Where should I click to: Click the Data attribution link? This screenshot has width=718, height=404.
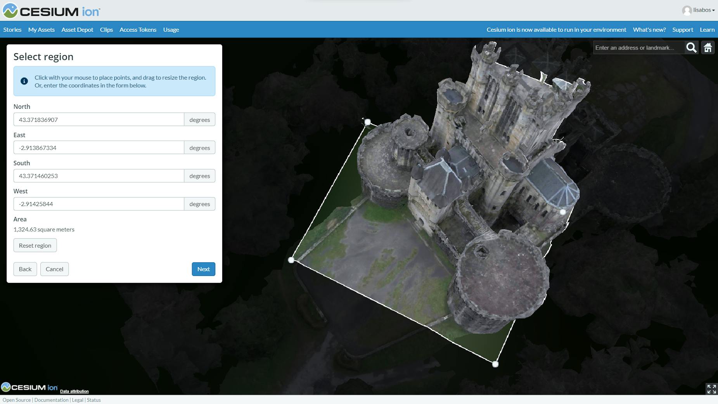tap(74, 391)
